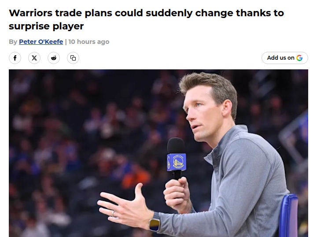This screenshot has height=237, width=317.
Task: Open the article's main photo
Action: 158,153
